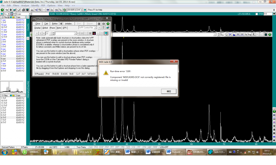
Task: Open Windows Start button
Action: (5, 152)
